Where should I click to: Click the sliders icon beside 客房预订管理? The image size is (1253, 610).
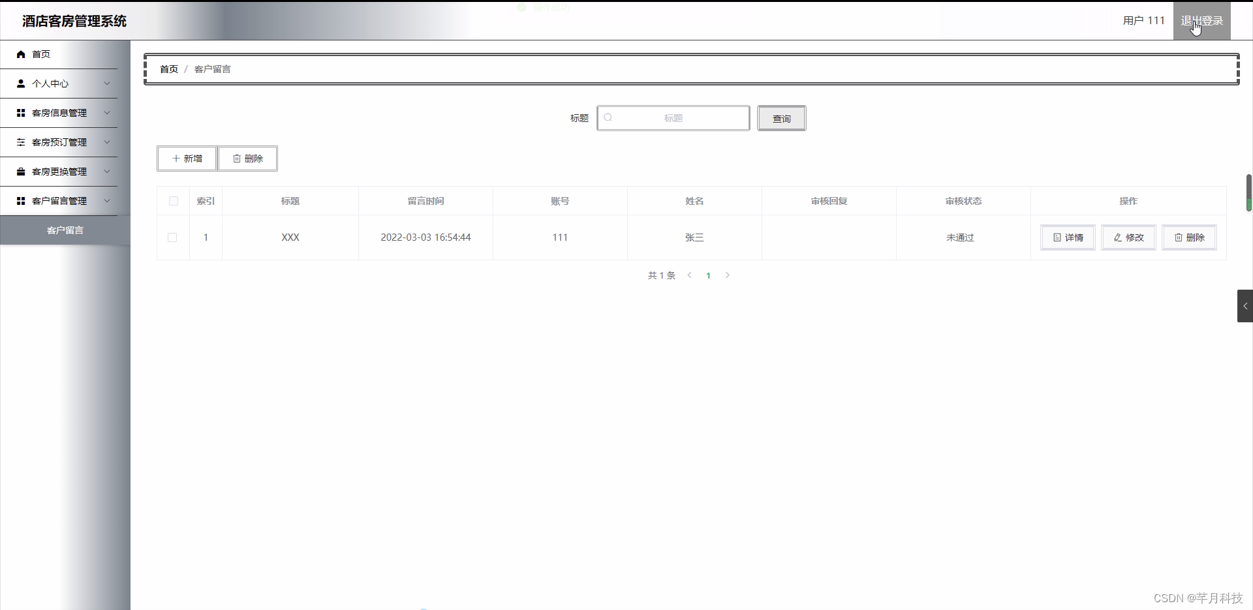[x=21, y=142]
